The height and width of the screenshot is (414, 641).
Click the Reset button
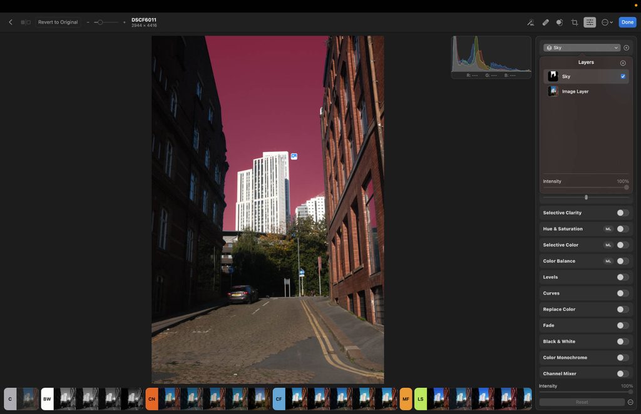point(582,402)
